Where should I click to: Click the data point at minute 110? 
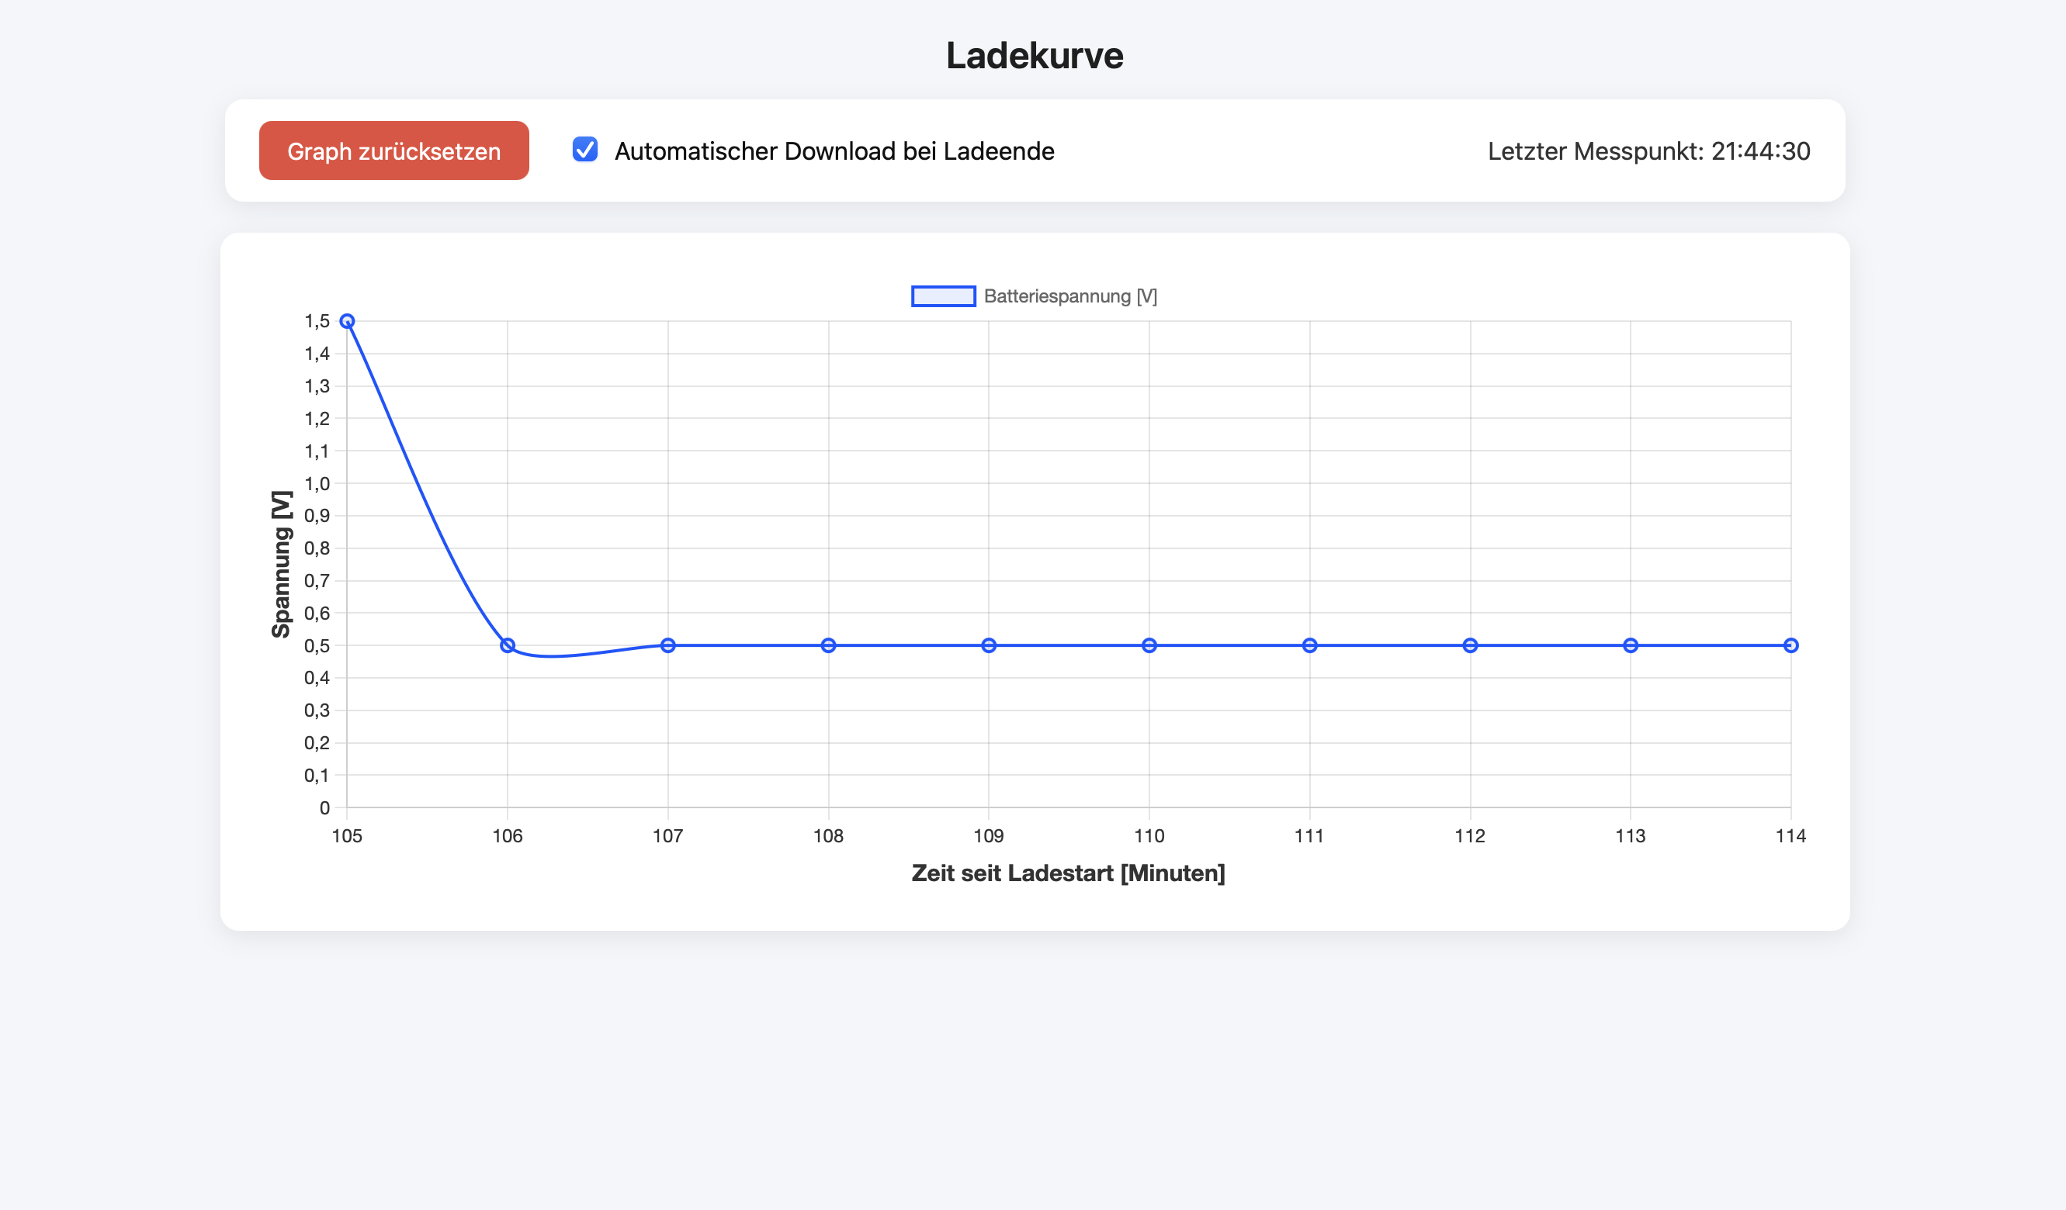(1149, 645)
